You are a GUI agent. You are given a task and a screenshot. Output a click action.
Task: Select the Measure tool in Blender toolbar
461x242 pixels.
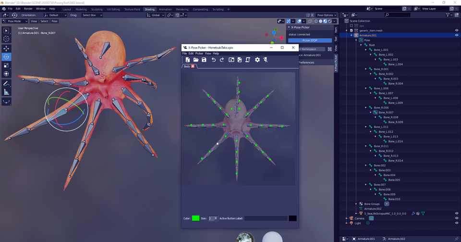(6, 92)
